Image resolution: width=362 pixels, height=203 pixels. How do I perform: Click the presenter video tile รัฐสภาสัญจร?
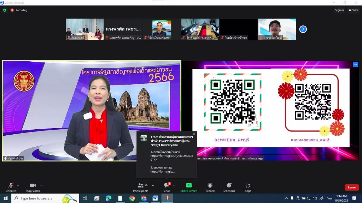pos(92,111)
